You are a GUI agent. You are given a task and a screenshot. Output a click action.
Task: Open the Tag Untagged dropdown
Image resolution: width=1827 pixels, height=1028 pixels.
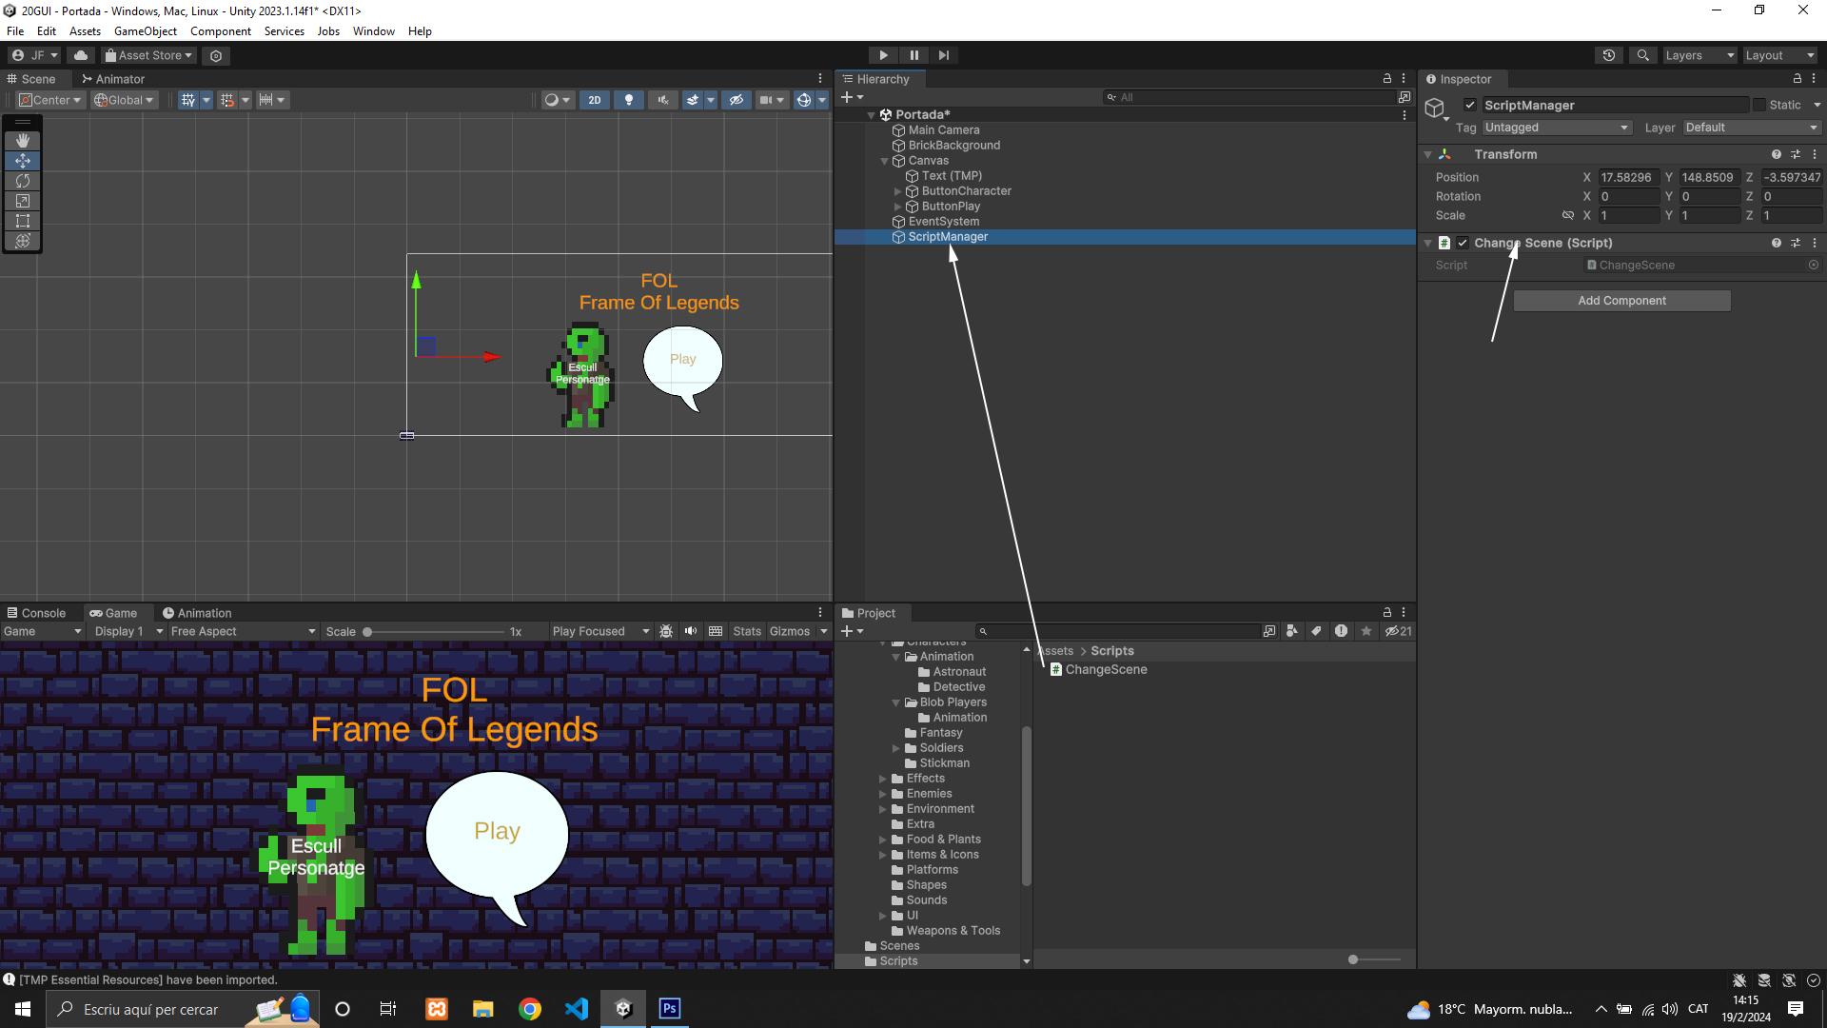click(1556, 128)
